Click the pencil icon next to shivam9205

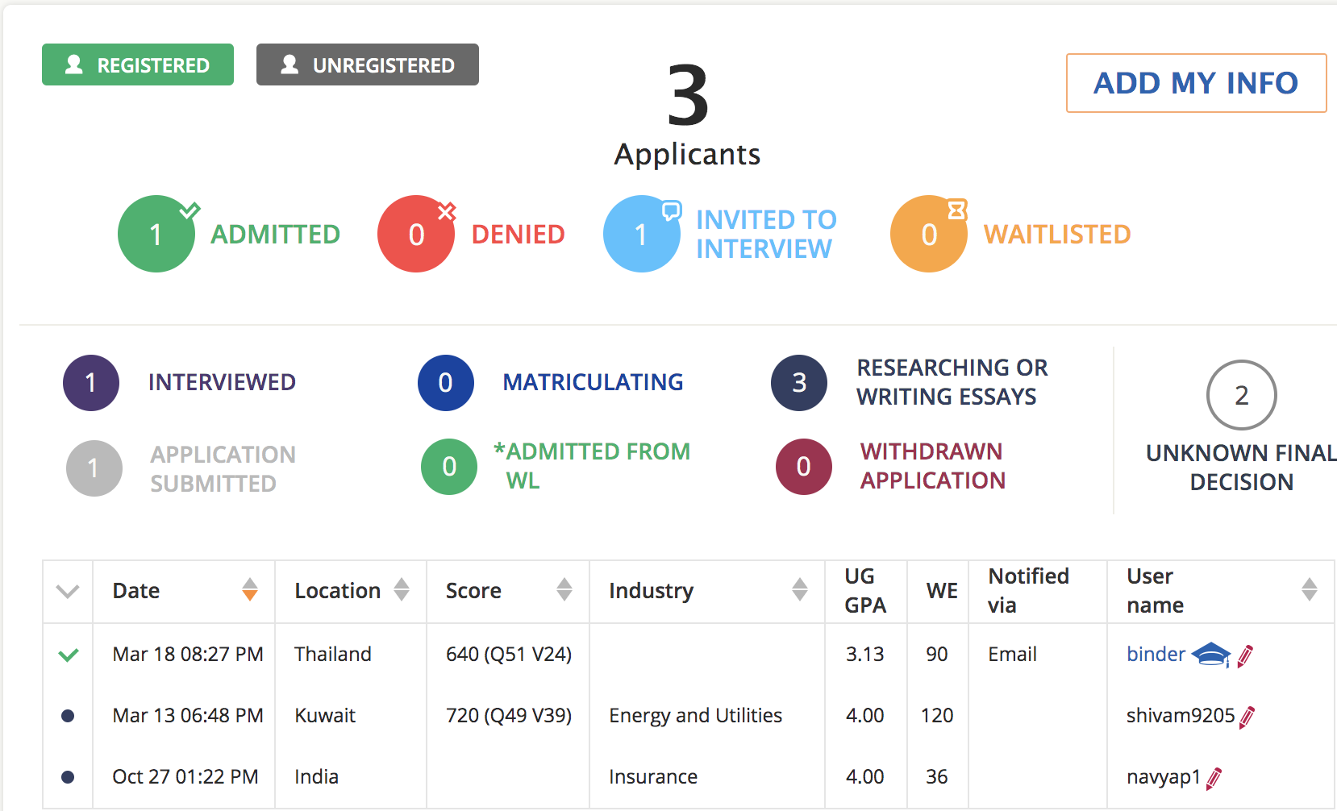[x=1247, y=717]
